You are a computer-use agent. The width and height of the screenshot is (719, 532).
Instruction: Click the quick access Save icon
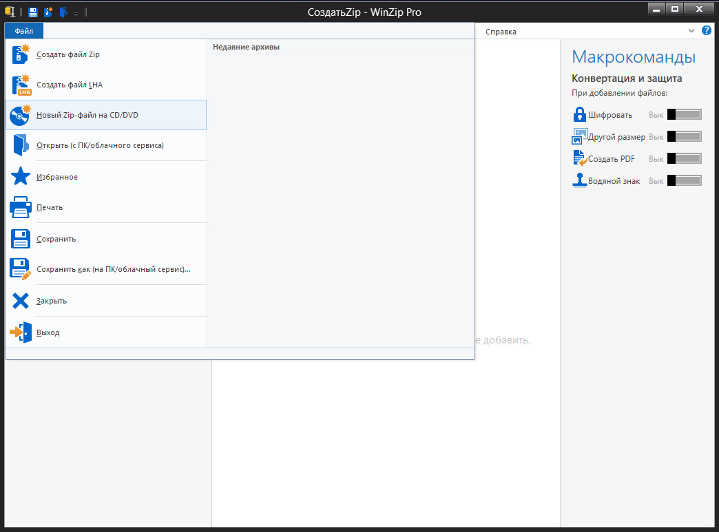point(33,12)
